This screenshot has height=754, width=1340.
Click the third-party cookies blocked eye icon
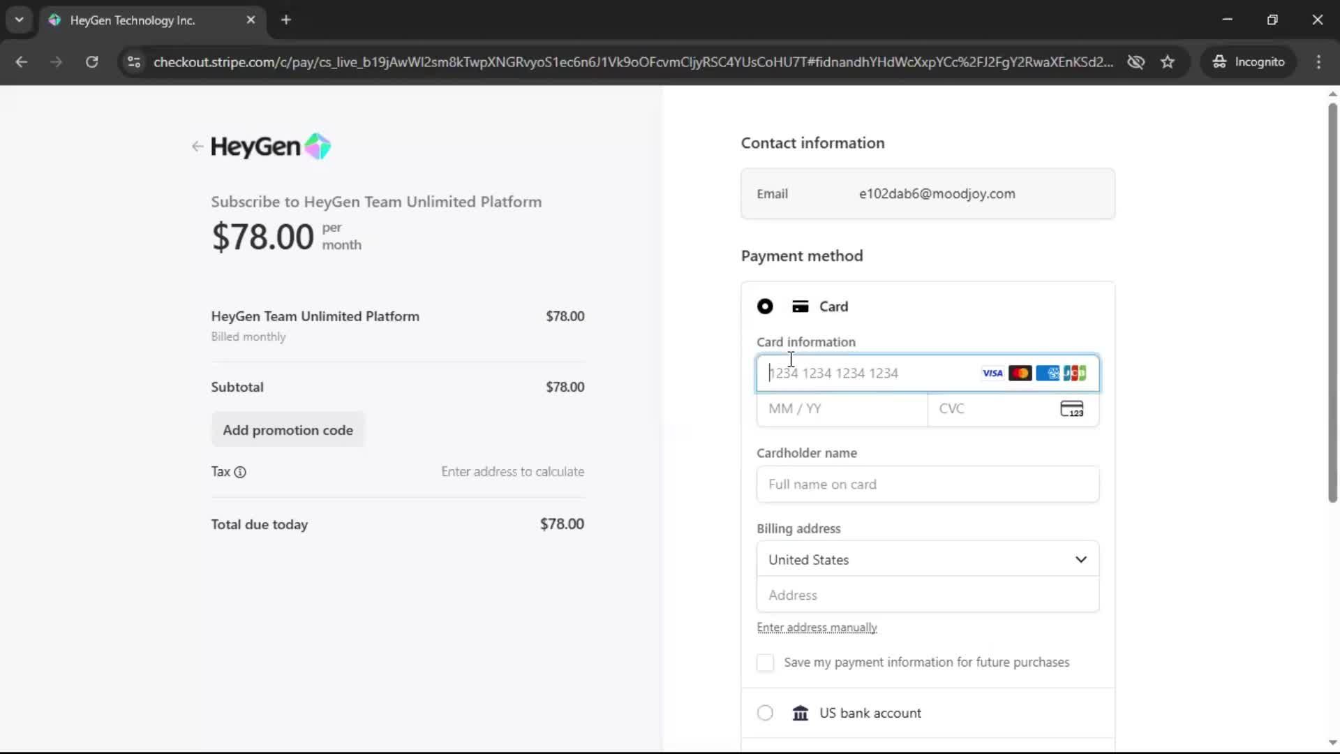(x=1136, y=62)
